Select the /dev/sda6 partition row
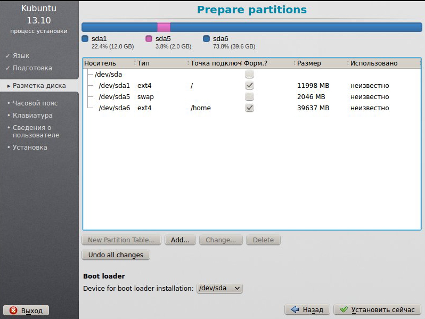 252,108
